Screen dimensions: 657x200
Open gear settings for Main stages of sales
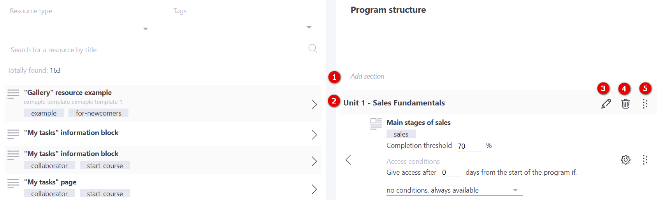(x=625, y=160)
